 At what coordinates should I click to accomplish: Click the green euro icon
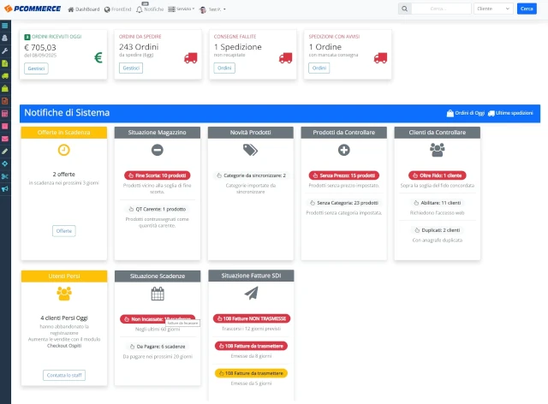point(98,57)
